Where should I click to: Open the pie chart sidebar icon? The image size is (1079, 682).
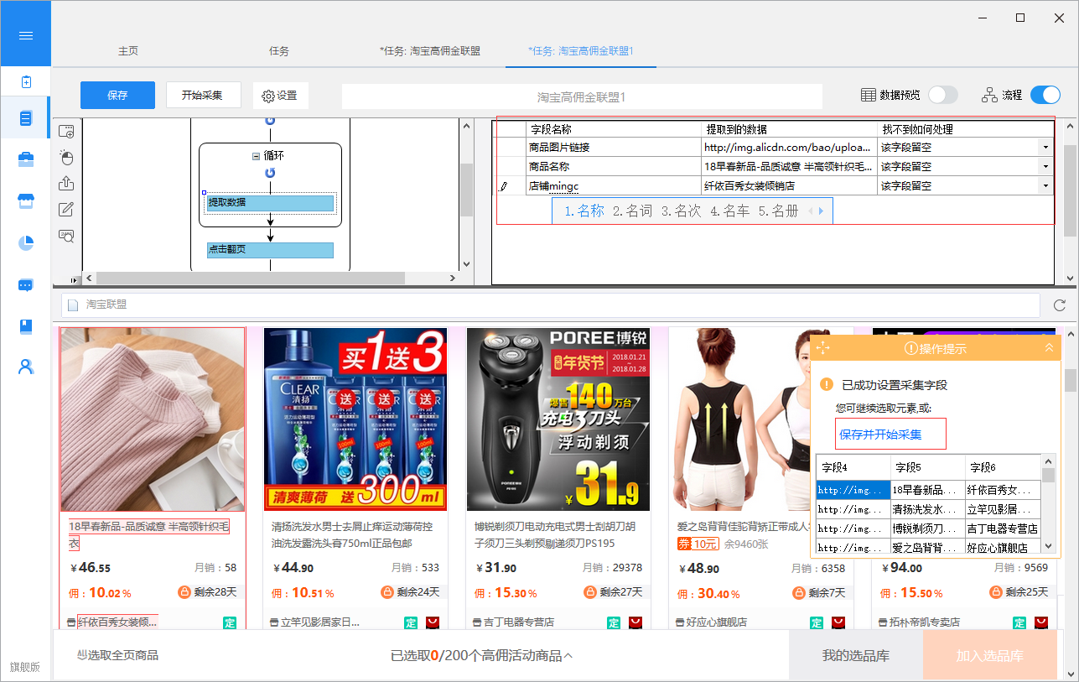click(x=26, y=243)
